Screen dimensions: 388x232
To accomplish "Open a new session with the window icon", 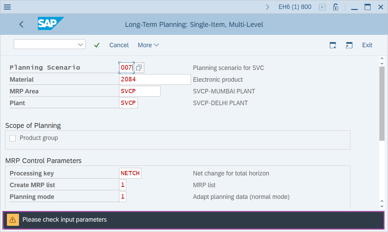I will coord(349,45).
